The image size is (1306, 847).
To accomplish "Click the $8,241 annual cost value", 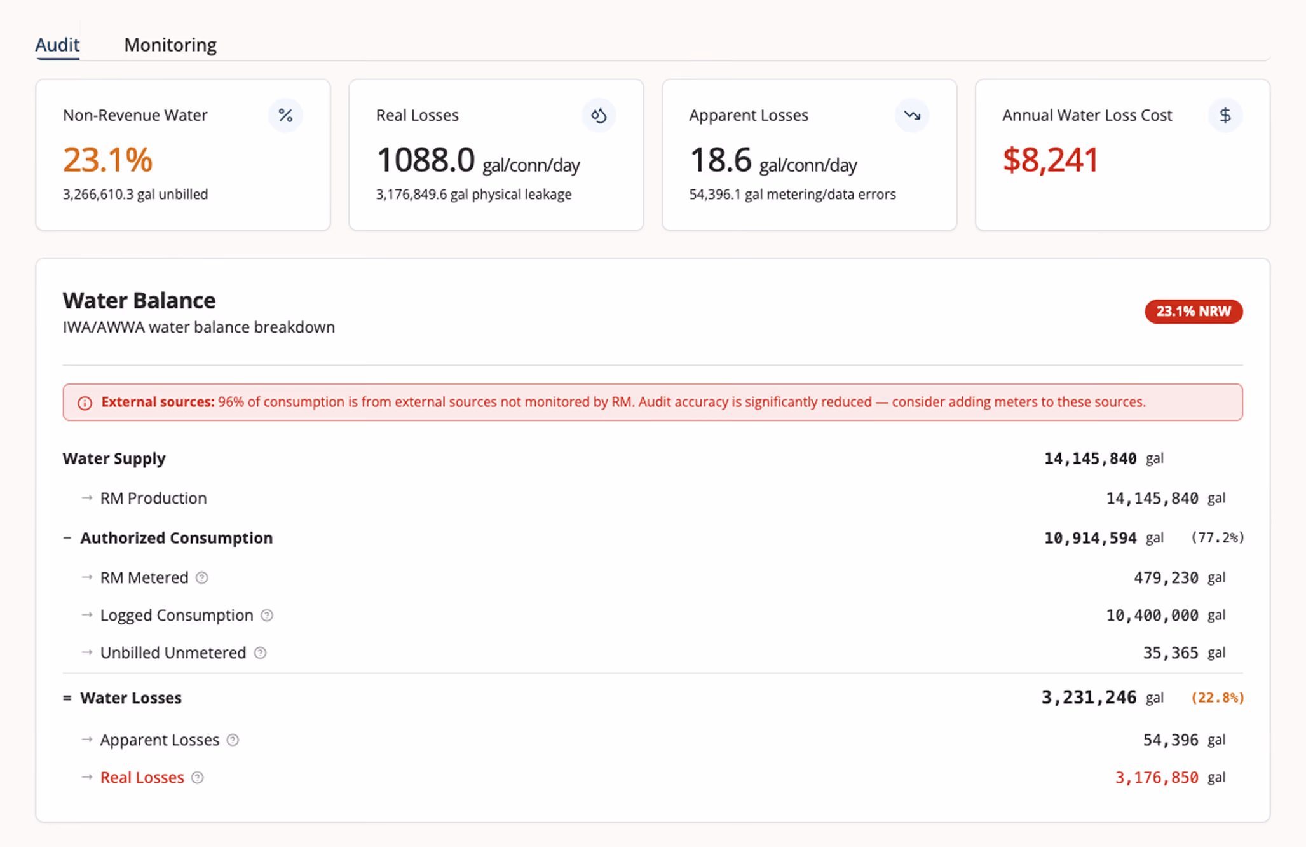I will point(1050,160).
